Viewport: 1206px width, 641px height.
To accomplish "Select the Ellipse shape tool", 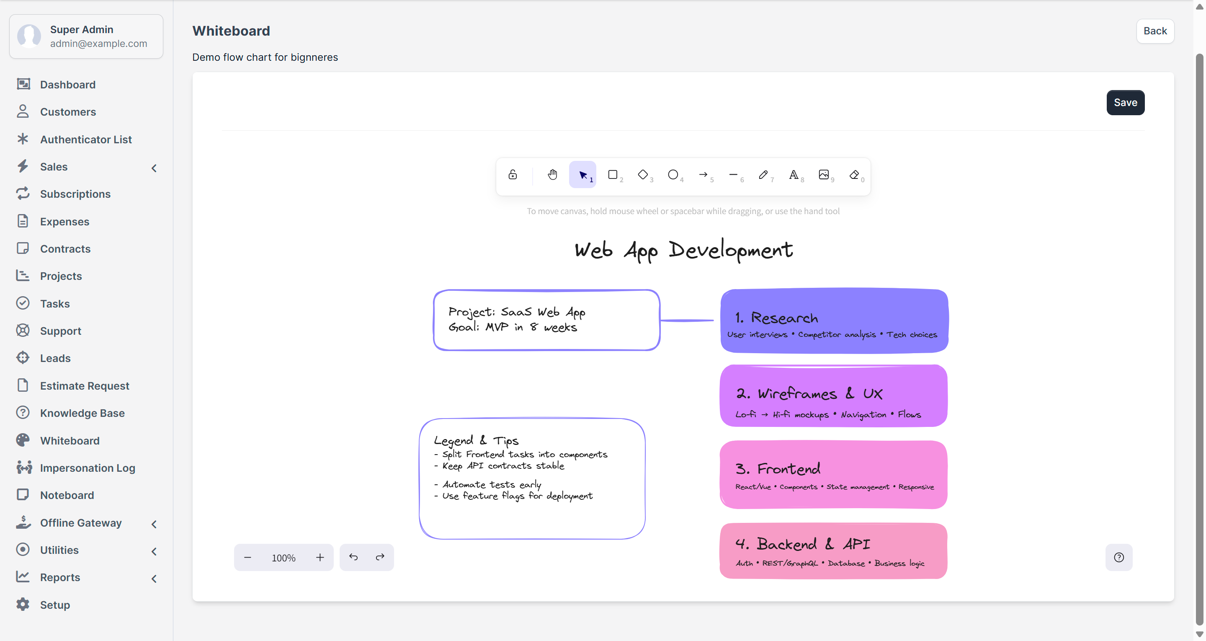I will point(673,175).
